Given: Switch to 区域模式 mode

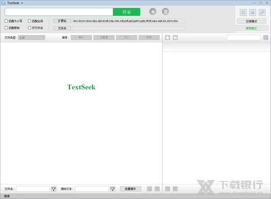Looking at the screenshot, I should click(x=252, y=21).
